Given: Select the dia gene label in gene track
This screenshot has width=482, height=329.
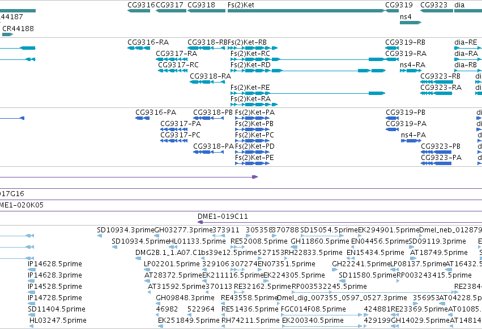Looking at the screenshot, I should click(459, 5).
